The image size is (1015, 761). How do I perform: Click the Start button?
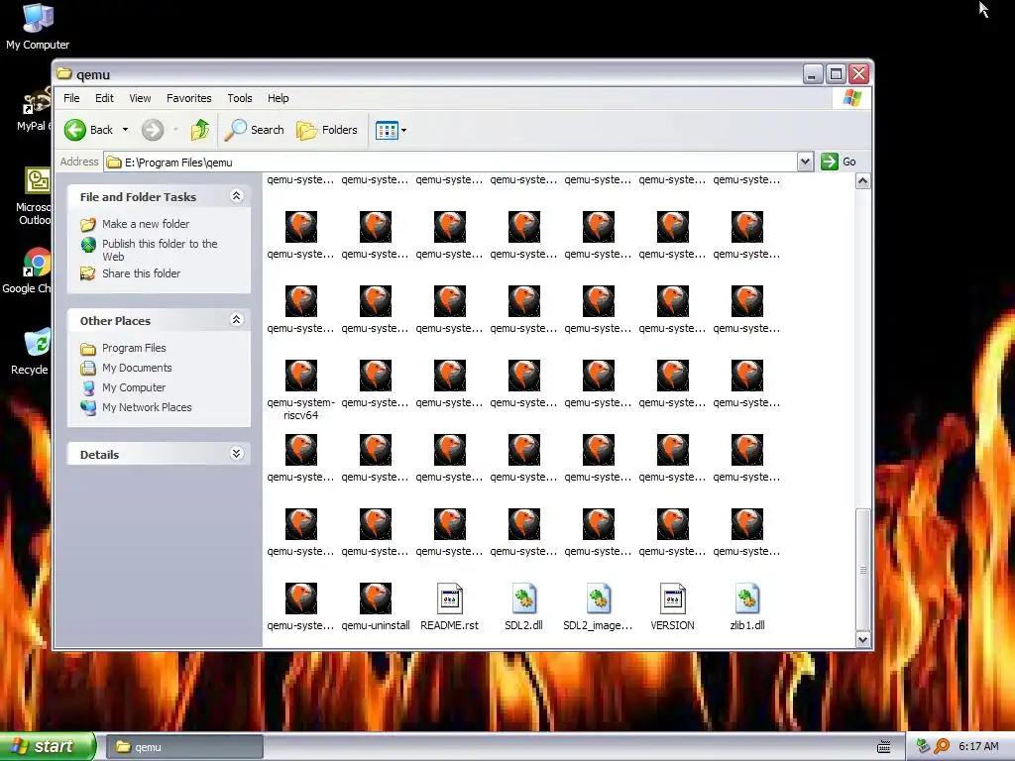click(47, 747)
